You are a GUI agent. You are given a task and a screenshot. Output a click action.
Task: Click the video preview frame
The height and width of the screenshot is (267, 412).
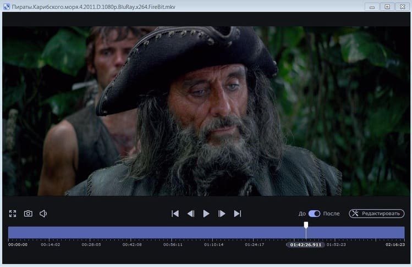[206, 110]
